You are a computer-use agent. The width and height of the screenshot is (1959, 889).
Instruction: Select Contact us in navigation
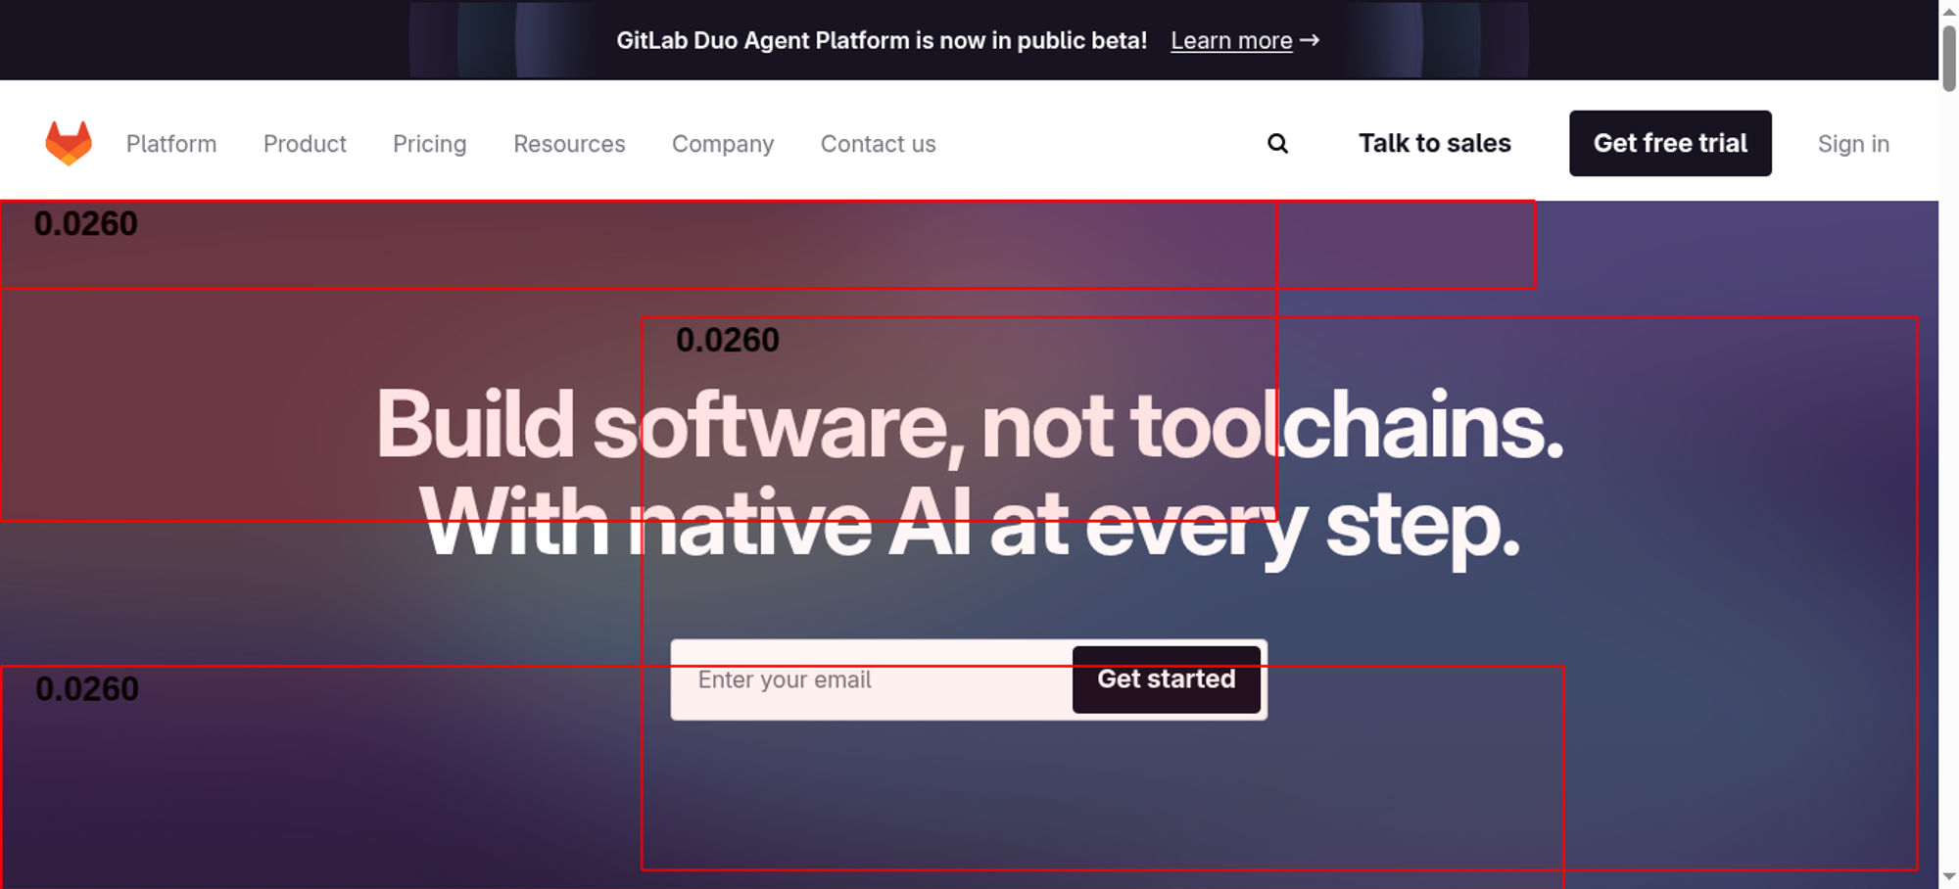[878, 144]
